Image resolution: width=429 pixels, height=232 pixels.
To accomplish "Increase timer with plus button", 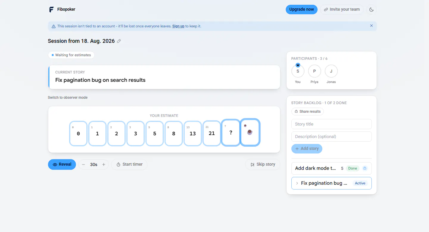I will [x=104, y=164].
